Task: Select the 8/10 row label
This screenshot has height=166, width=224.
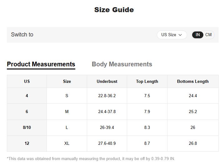Action: coord(27,128)
